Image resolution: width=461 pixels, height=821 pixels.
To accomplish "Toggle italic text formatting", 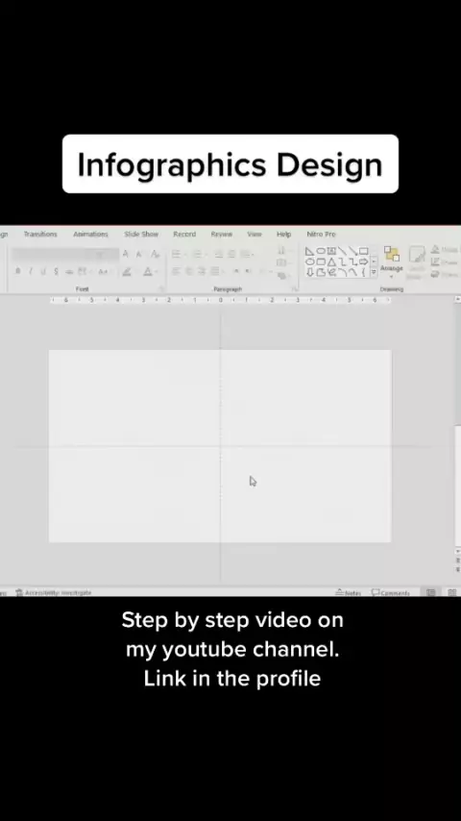I will point(31,271).
